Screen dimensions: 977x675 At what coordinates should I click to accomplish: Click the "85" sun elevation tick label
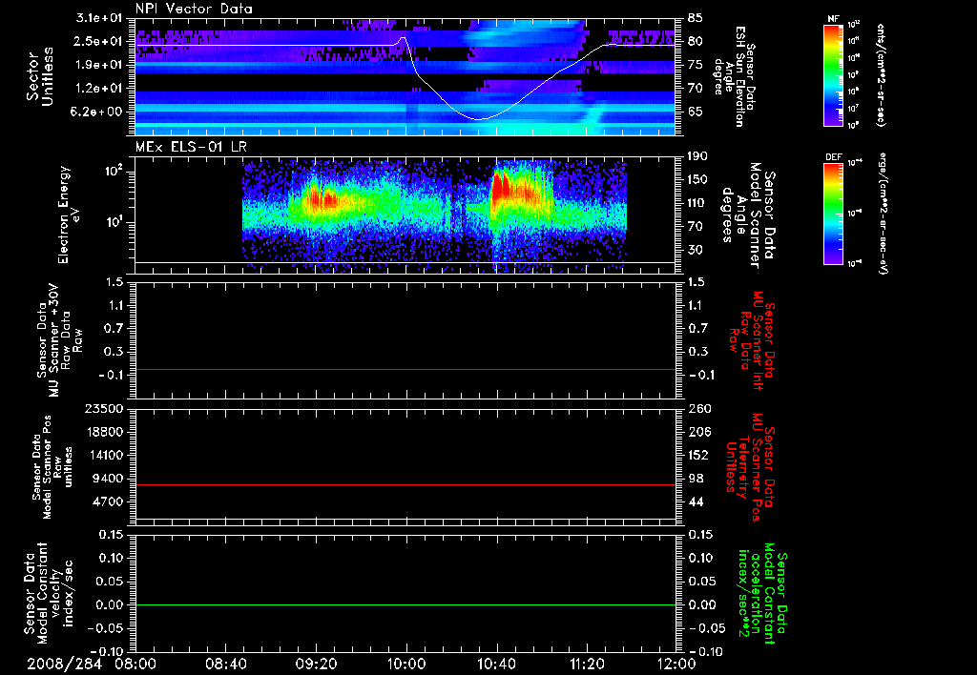coord(696,18)
